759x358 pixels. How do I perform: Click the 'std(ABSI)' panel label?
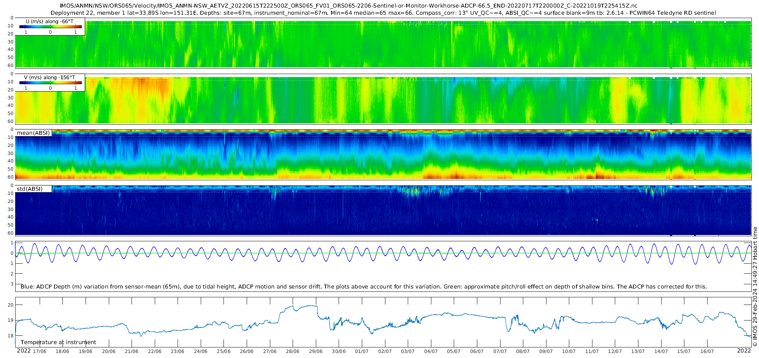point(30,189)
